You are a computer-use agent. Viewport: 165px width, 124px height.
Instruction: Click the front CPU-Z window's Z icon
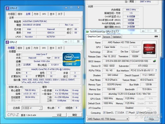pos(7,42)
